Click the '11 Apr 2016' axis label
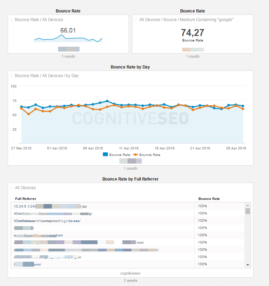Screen dimensions: 269x286 pyautogui.click(x=129, y=148)
